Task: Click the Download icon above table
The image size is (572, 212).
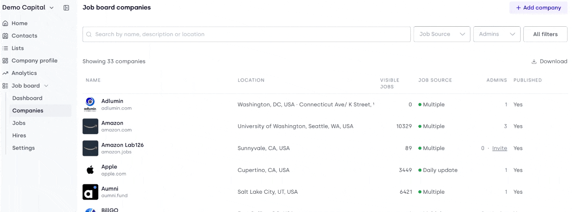Action: pos(534,61)
